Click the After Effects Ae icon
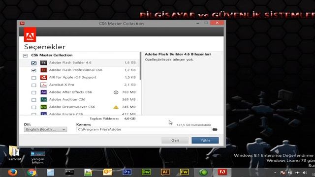The width and height of the screenshot is (315, 177). (44, 92)
